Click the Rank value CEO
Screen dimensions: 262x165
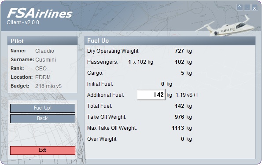41,69
